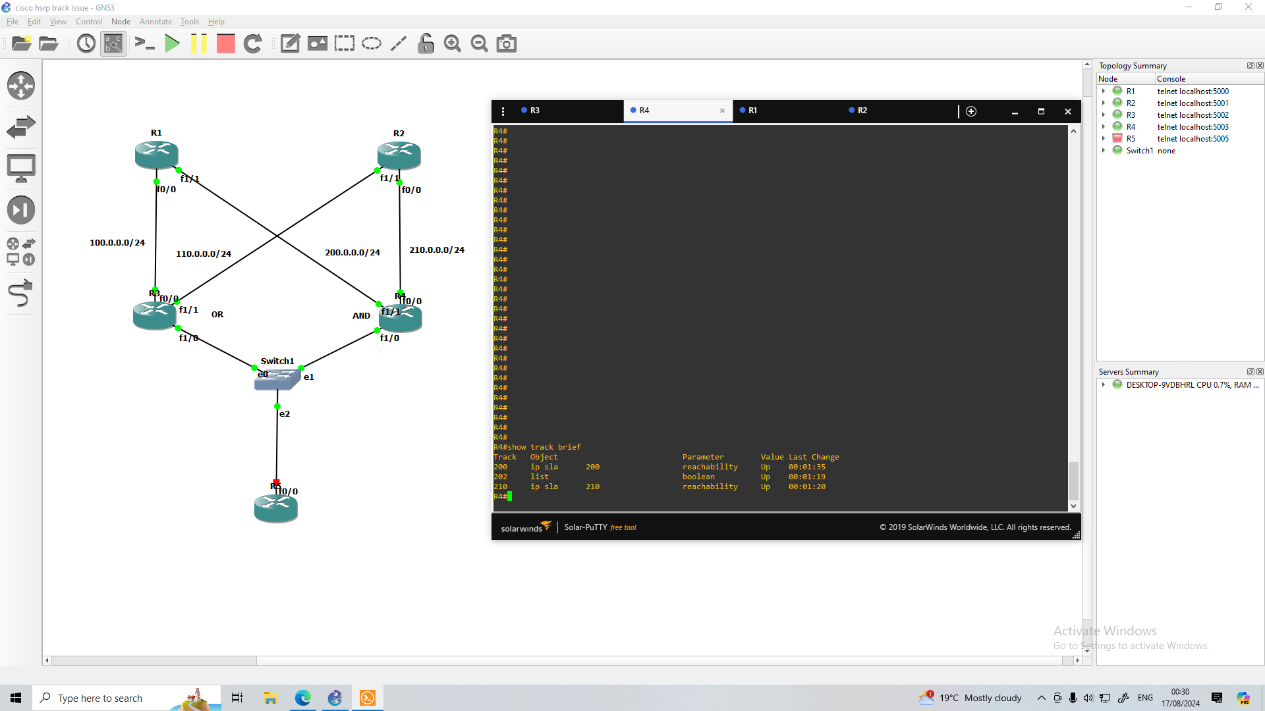Open console connection to all devices
The width and height of the screenshot is (1265, 711).
(145, 43)
